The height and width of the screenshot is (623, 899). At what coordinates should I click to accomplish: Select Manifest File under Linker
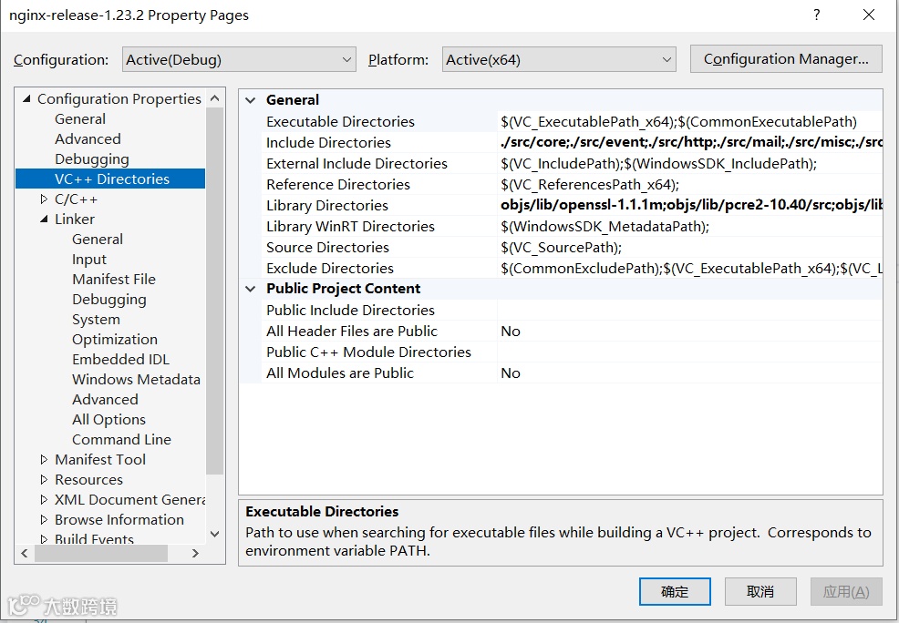pos(114,280)
